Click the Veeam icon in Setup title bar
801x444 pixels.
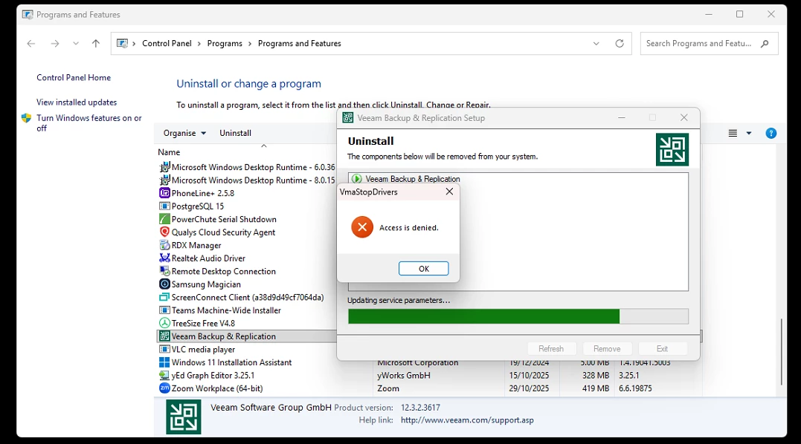(x=348, y=118)
